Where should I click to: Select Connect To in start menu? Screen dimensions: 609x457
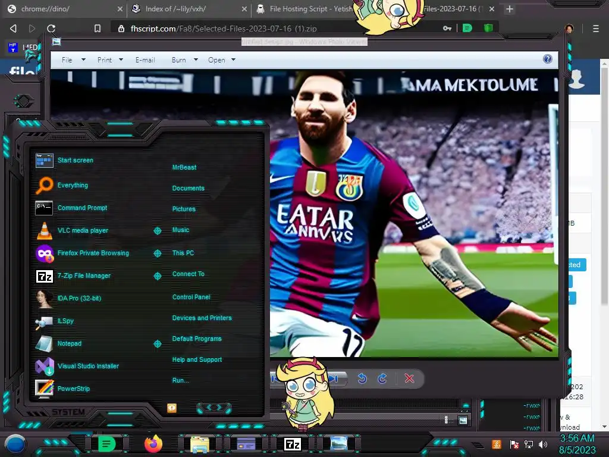(189, 274)
